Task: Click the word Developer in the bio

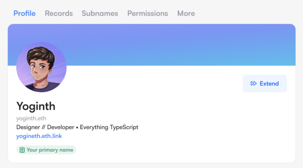Action: tap(61, 127)
